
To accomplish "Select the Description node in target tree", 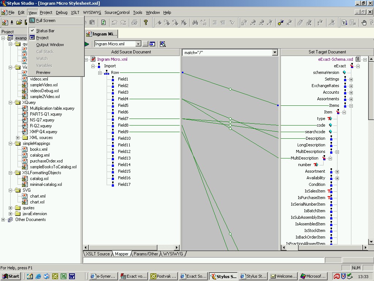I will click(x=315, y=138).
